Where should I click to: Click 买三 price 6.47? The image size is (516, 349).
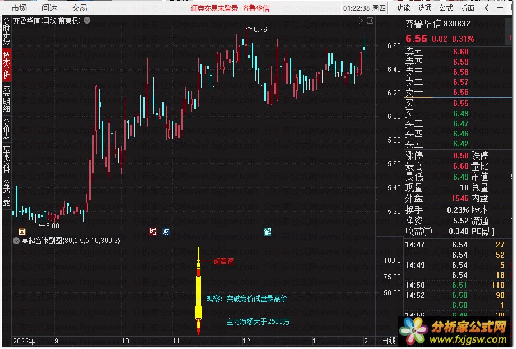[461, 123]
